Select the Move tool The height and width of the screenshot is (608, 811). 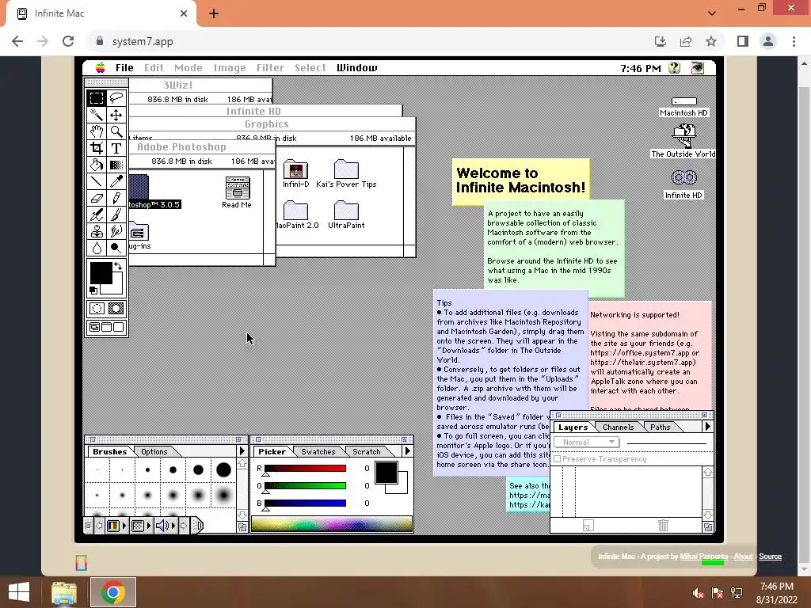point(116,114)
